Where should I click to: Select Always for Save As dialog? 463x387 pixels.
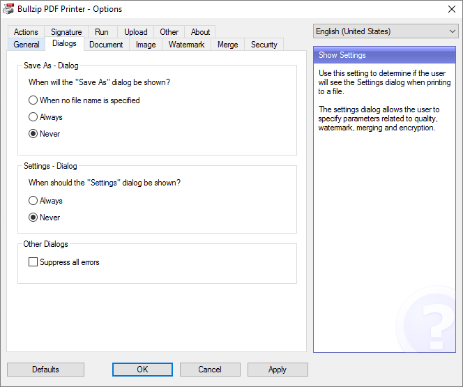(45, 117)
